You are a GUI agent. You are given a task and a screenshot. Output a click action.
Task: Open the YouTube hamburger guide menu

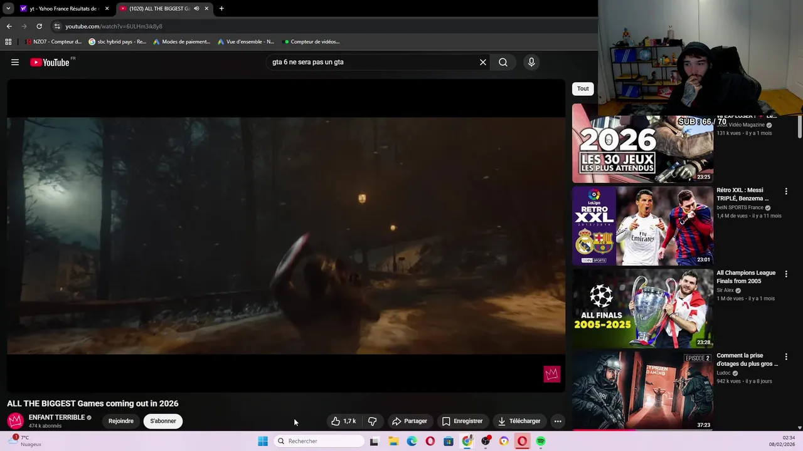pyautogui.click(x=15, y=62)
